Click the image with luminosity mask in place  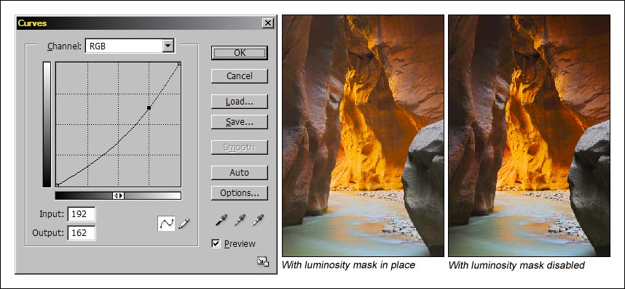[x=363, y=136]
